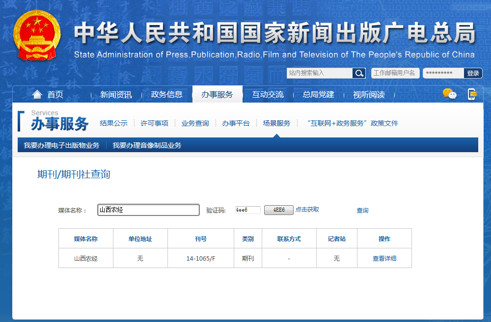The image size is (491, 322).
Task: Open the 视听阅读 tab
Action: tap(369, 95)
